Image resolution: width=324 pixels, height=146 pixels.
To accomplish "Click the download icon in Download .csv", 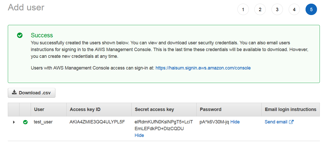I will [14, 92].
